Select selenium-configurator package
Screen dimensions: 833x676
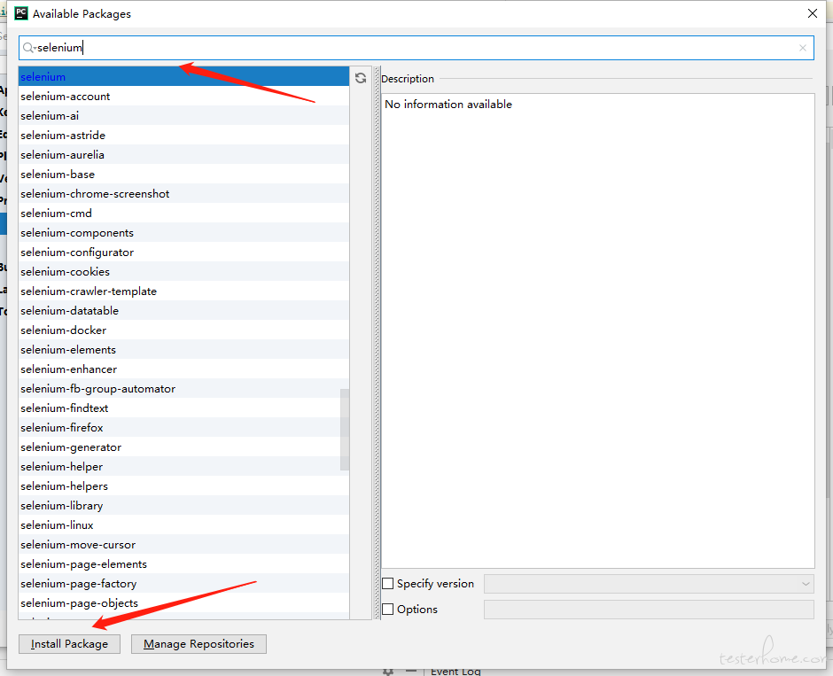point(183,253)
